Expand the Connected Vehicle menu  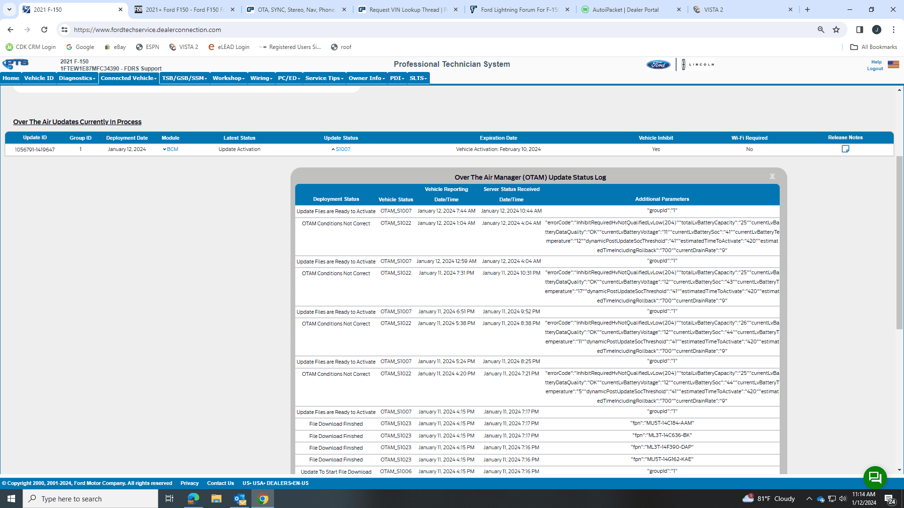tap(129, 78)
